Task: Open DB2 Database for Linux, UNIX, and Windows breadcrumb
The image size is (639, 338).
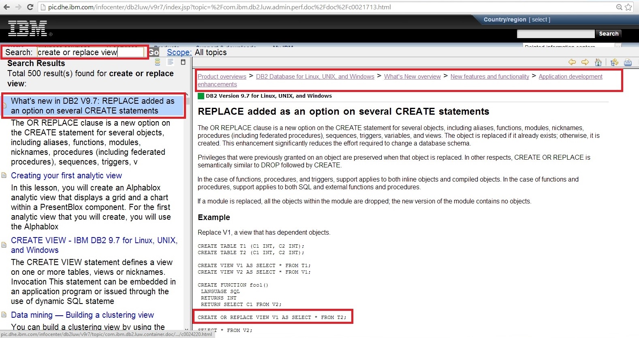Action: (315, 77)
